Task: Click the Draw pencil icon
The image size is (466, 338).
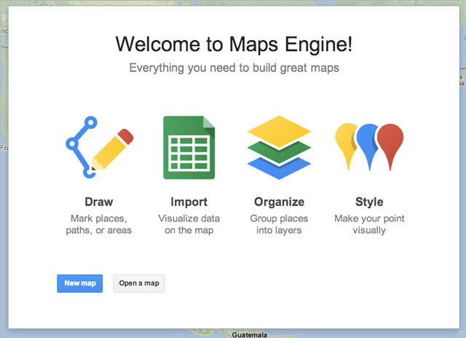Action: point(109,149)
